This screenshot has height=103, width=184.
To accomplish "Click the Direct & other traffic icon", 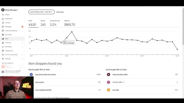I will 108,74.
